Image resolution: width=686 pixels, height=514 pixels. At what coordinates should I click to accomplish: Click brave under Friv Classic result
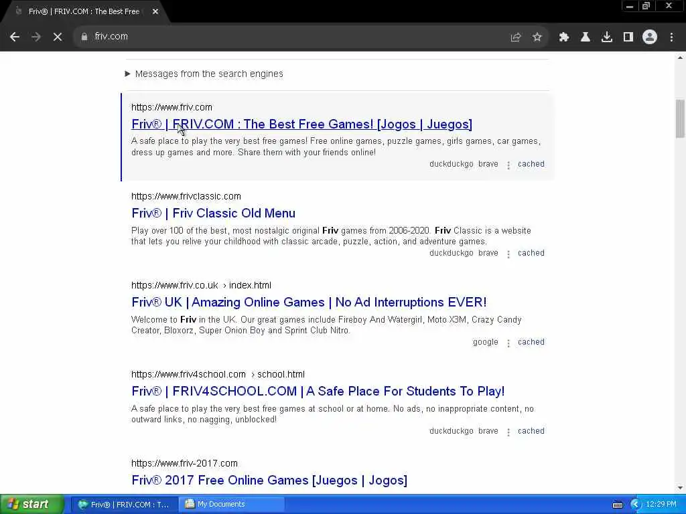coord(488,253)
